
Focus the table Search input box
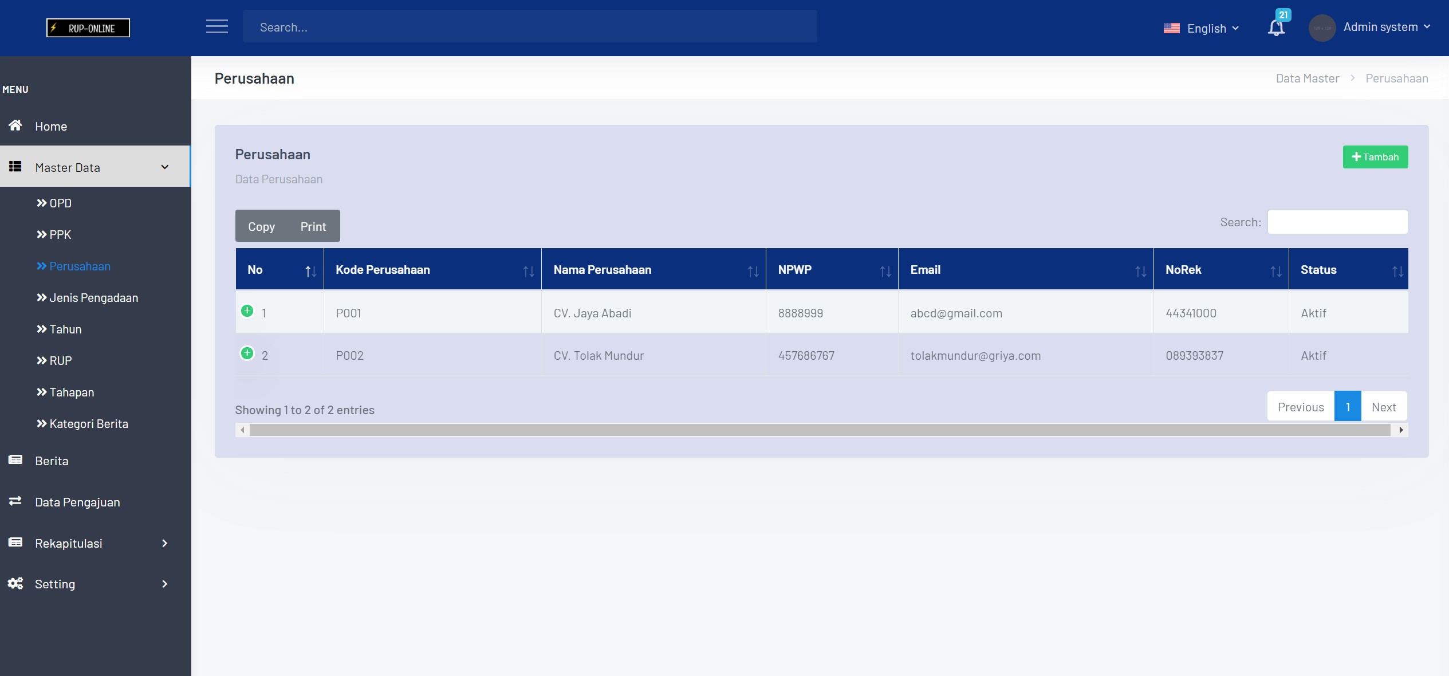click(x=1337, y=222)
